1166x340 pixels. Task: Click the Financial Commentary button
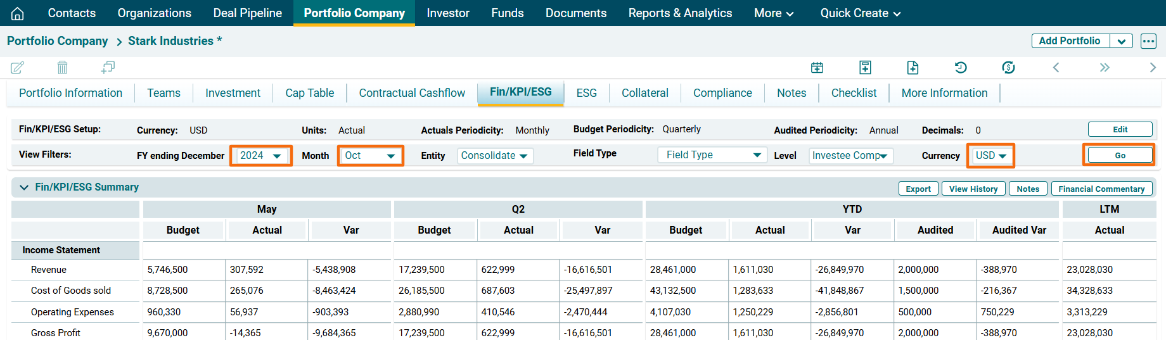[1101, 189]
